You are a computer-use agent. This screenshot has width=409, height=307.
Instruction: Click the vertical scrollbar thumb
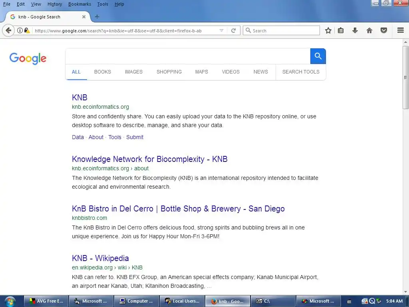click(x=405, y=78)
